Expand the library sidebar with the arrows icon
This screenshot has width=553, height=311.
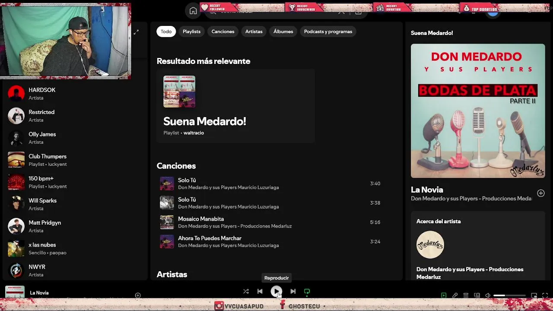pyautogui.click(x=136, y=32)
